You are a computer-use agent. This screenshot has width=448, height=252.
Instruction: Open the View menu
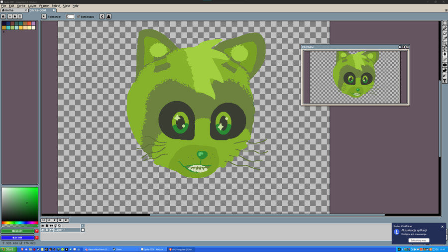(66, 5)
